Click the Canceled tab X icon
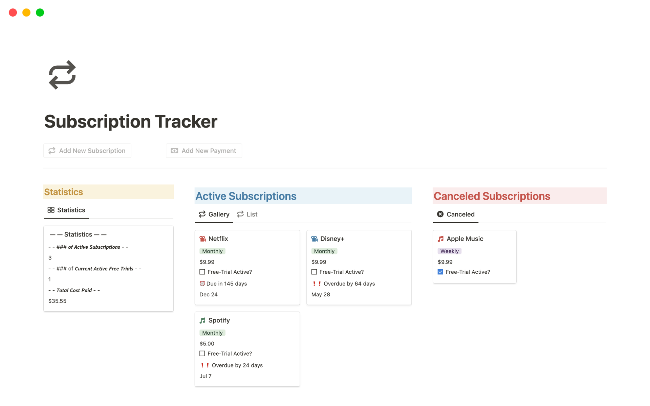This screenshot has width=650, height=406. (x=440, y=214)
